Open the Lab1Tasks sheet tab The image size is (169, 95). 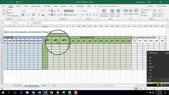[18, 85]
